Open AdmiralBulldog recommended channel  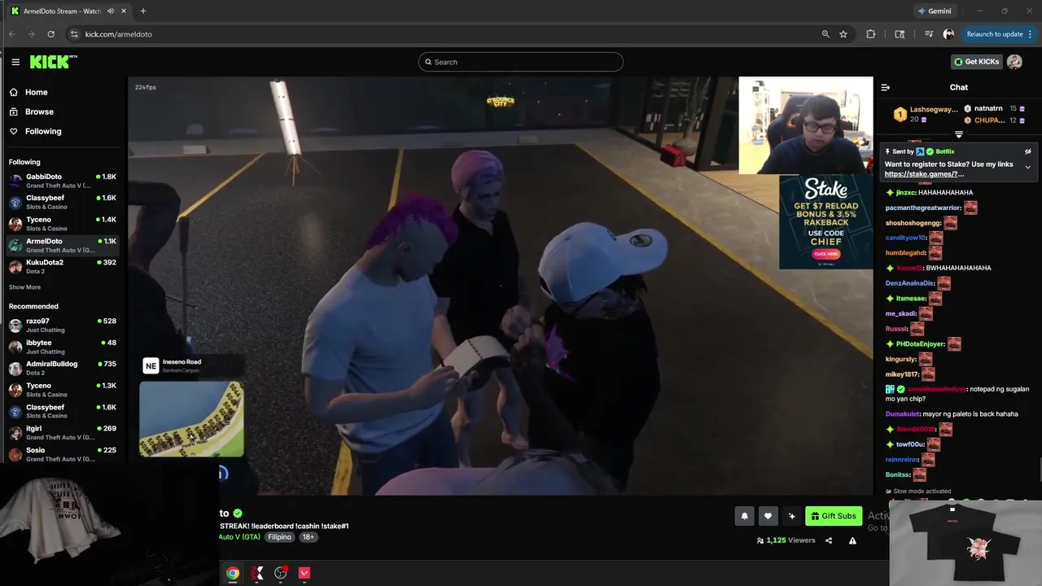[63, 368]
